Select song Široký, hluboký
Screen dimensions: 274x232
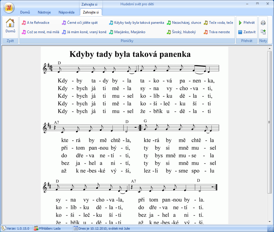[x=181, y=32]
